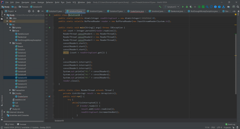Click the editor vertical scrollbar thumb
The width and height of the screenshot is (240, 129).
236,64
